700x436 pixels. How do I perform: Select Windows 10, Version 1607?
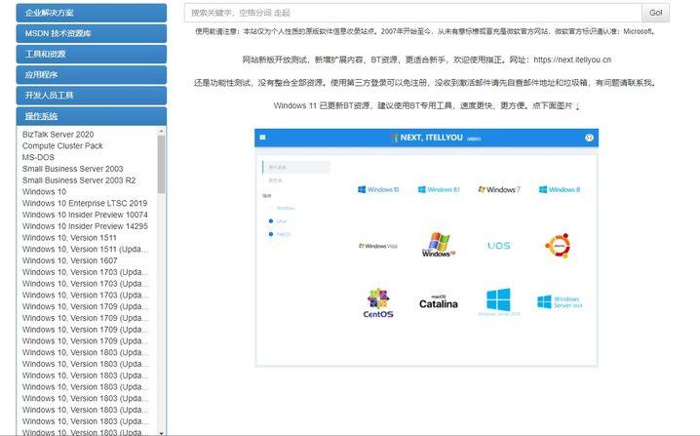pyautogui.click(x=69, y=260)
